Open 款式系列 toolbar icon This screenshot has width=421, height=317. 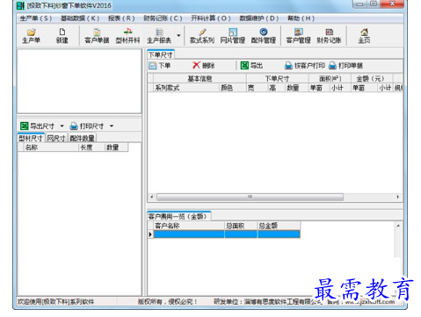point(202,36)
